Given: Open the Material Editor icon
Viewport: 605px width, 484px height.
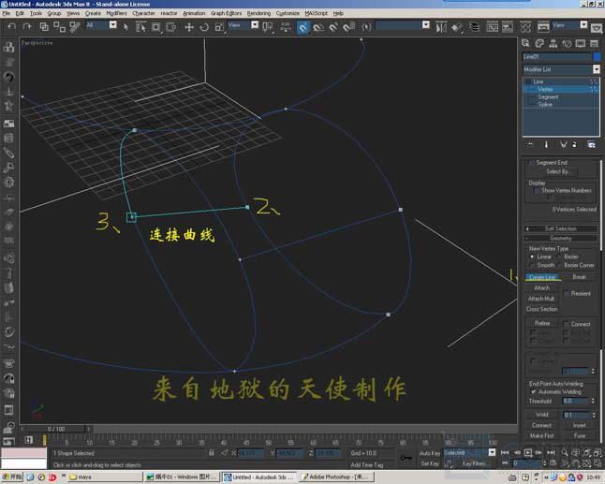Looking at the screenshot, I should (525, 26).
